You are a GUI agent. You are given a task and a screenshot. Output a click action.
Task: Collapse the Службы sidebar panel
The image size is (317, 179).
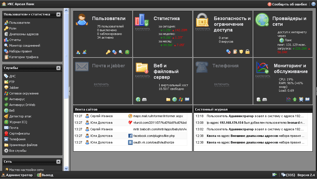[x=59, y=68]
